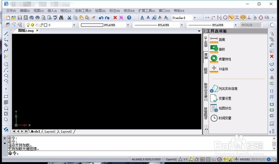
Task: Collapse the tool palette double arrows
Action: pos(206,129)
